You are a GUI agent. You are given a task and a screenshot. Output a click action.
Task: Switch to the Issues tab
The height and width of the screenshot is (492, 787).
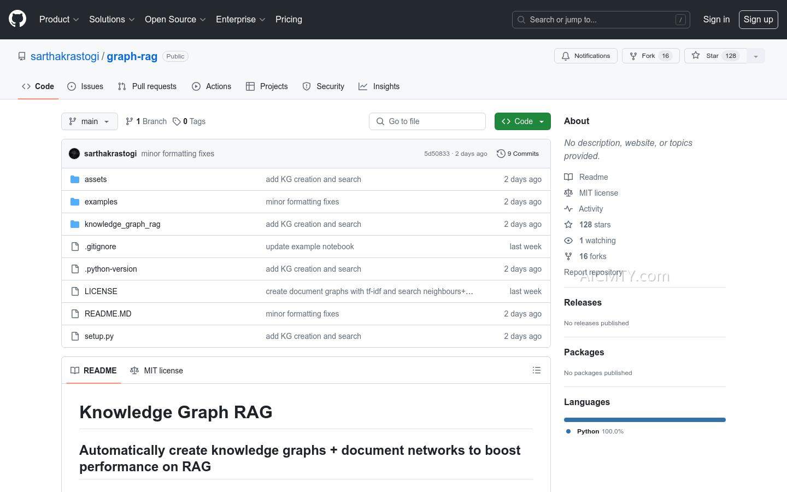[85, 86]
